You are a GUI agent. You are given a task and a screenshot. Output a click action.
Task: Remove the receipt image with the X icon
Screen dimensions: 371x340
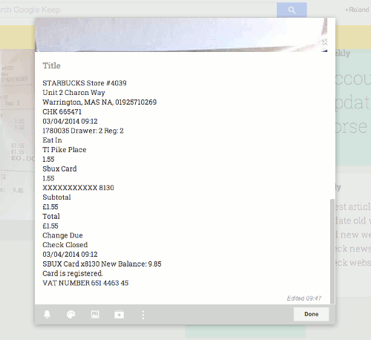pos(325,42)
